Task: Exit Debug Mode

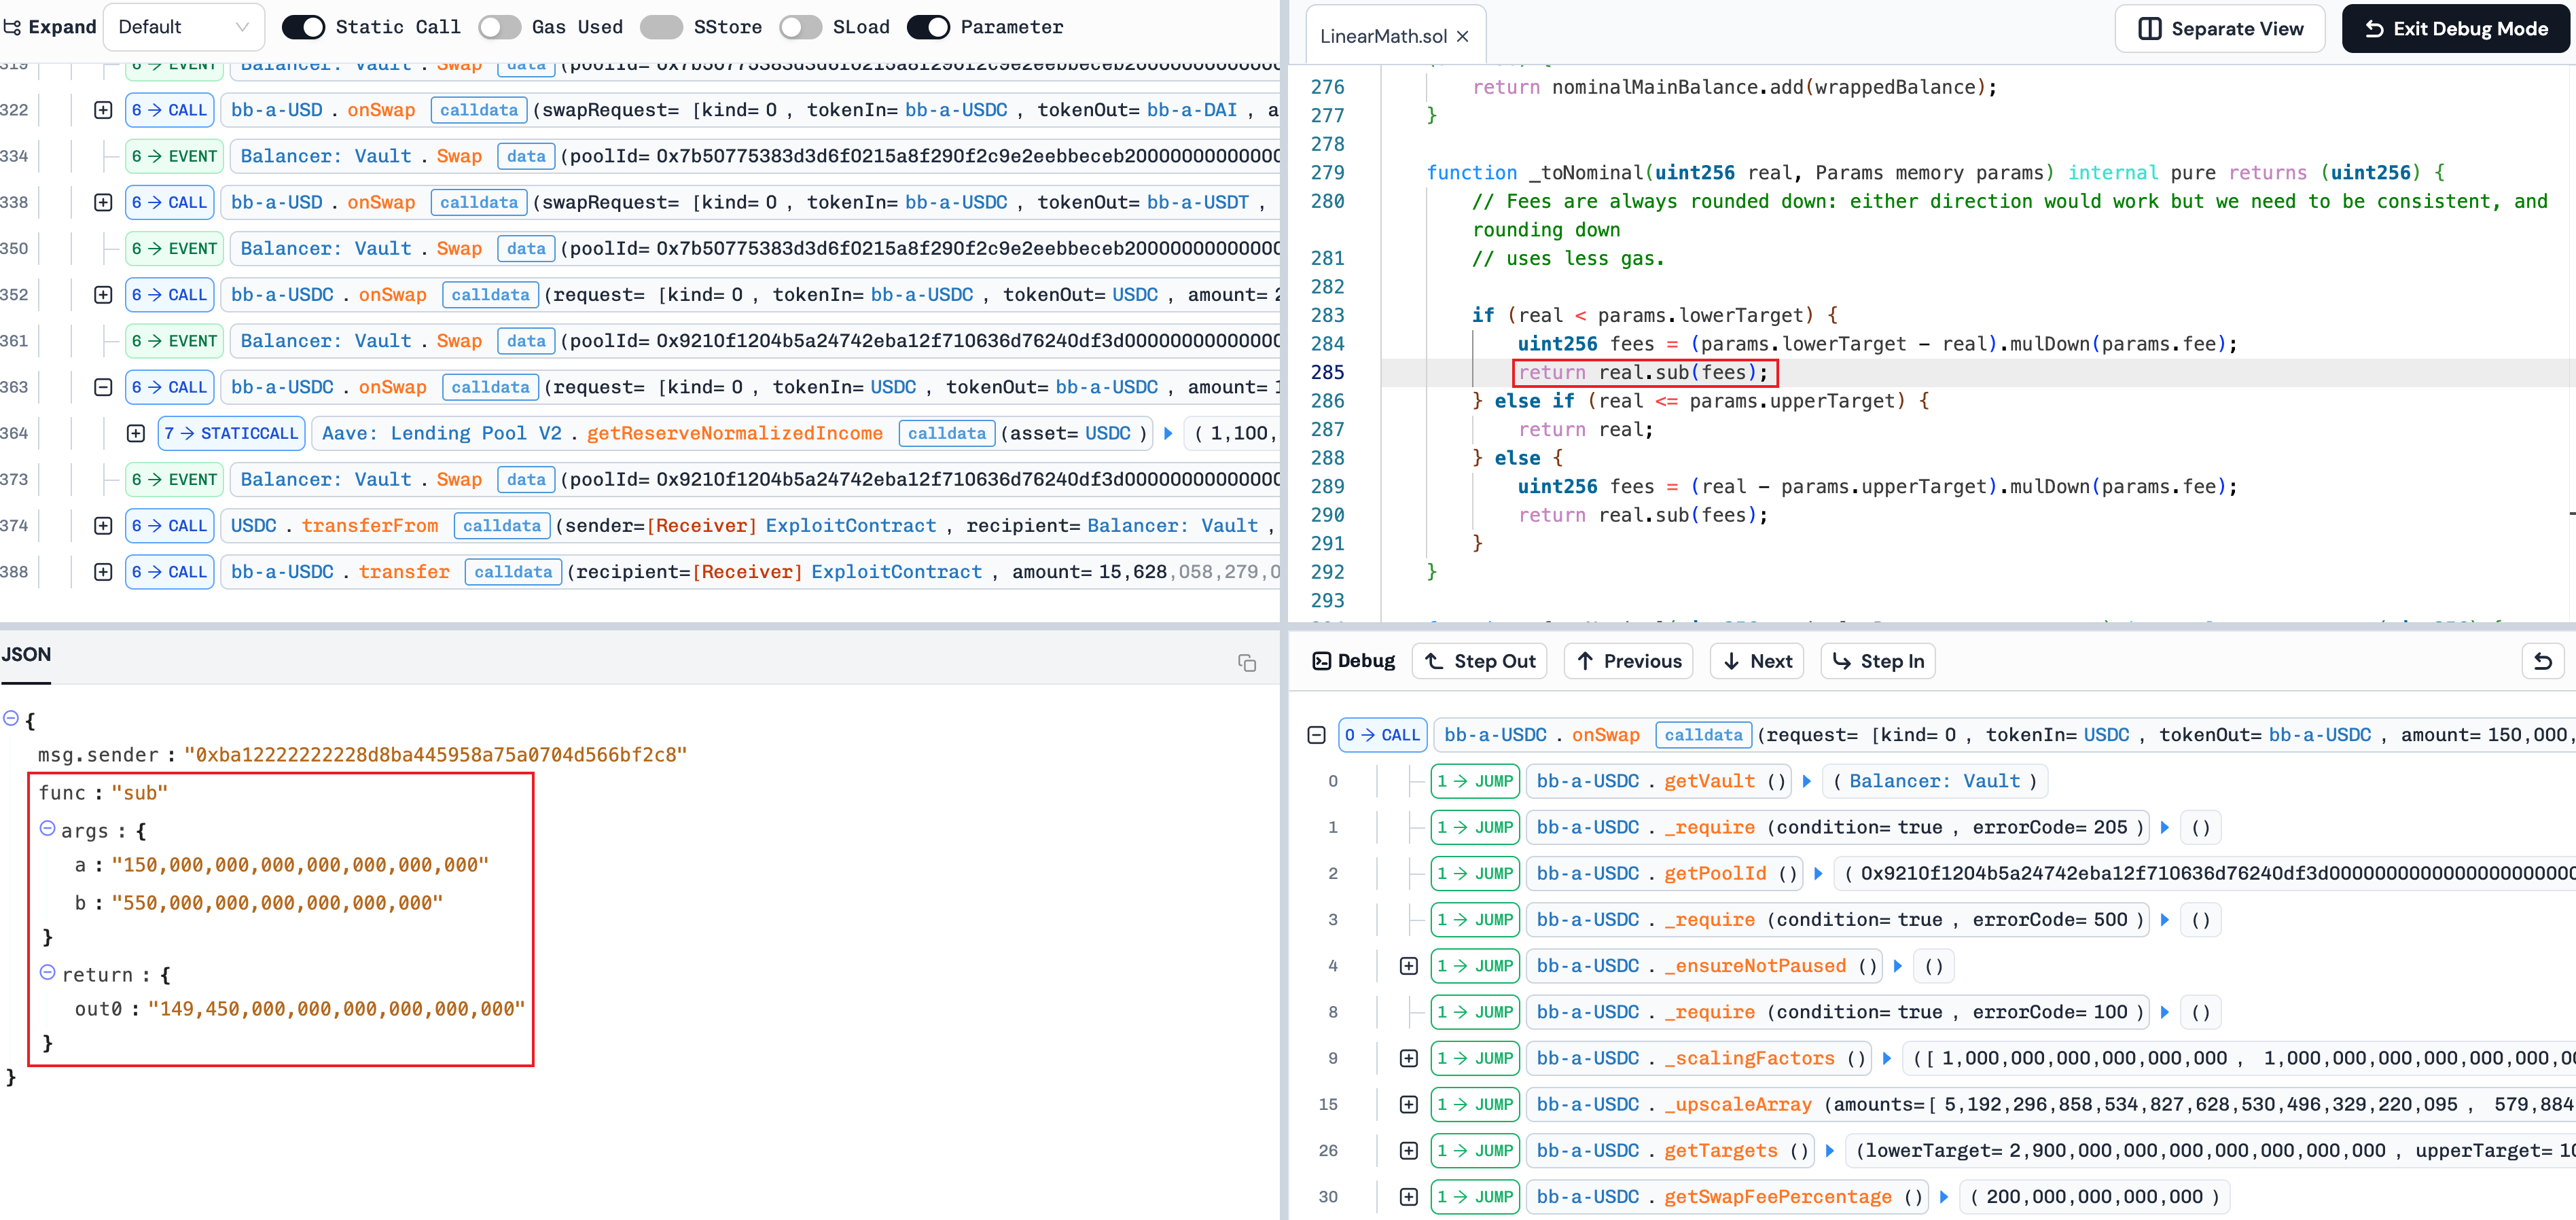Action: [x=2455, y=29]
